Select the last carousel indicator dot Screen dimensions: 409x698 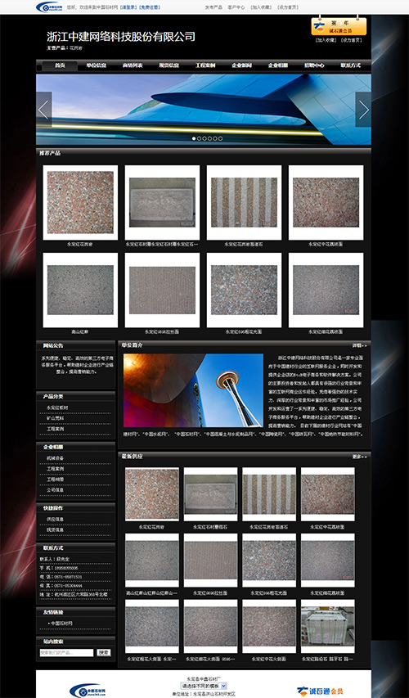(220, 138)
